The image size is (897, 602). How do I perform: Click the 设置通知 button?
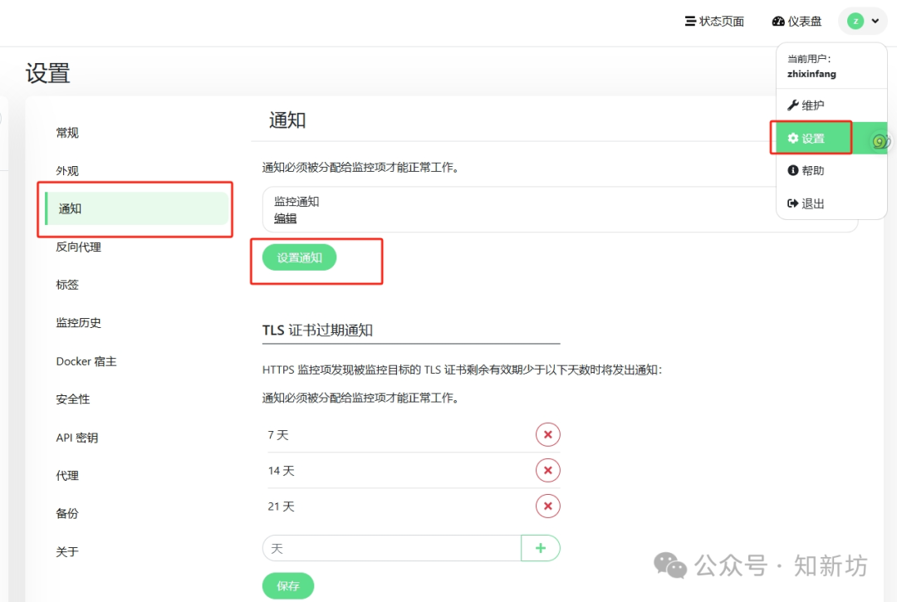[x=299, y=257]
